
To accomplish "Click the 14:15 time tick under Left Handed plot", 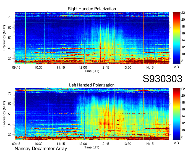I will [149, 144].
